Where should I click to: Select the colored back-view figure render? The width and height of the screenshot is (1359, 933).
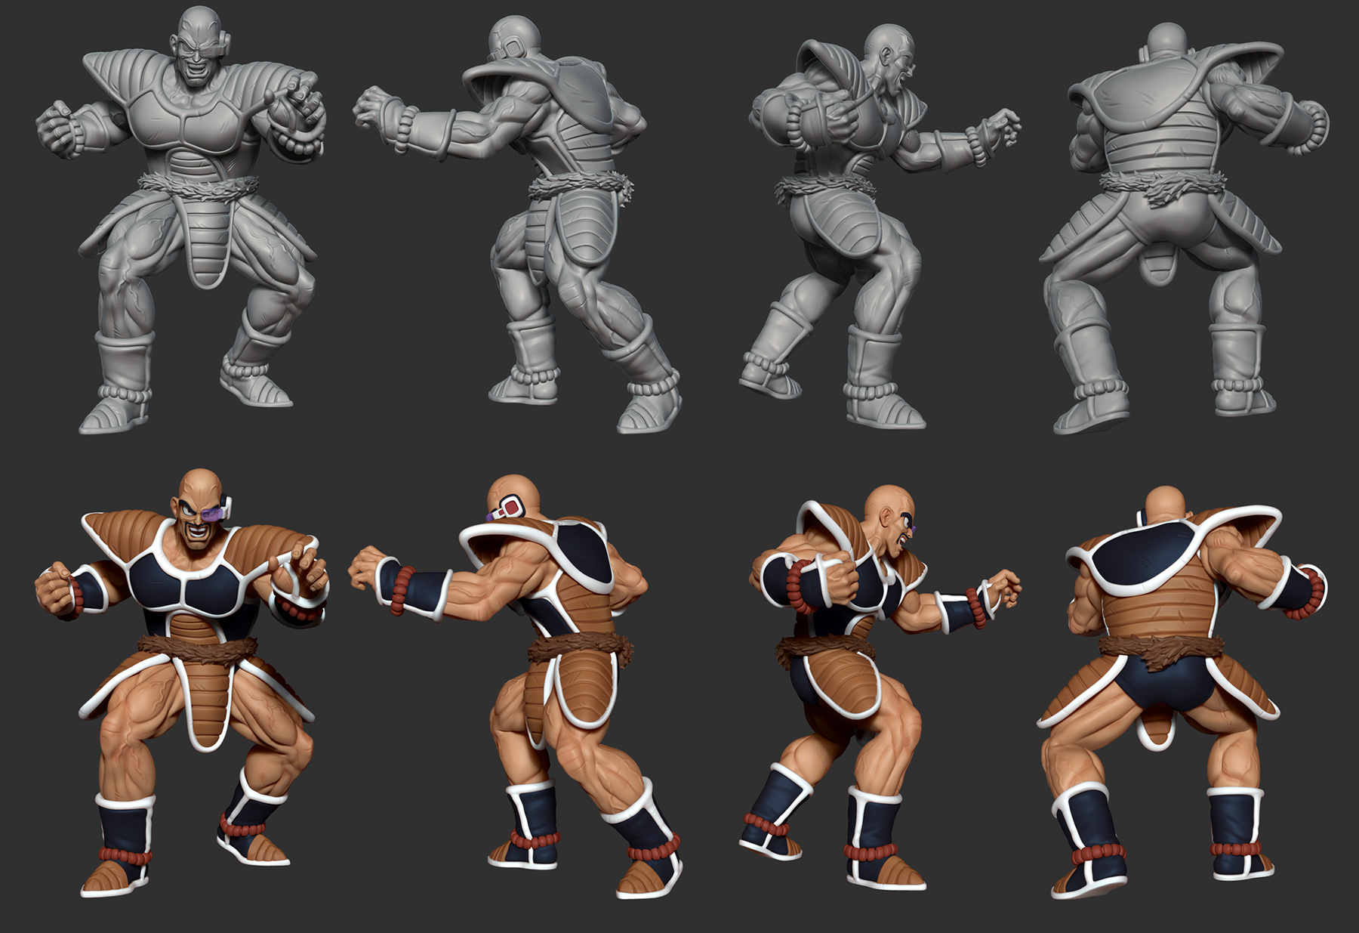1182,692
